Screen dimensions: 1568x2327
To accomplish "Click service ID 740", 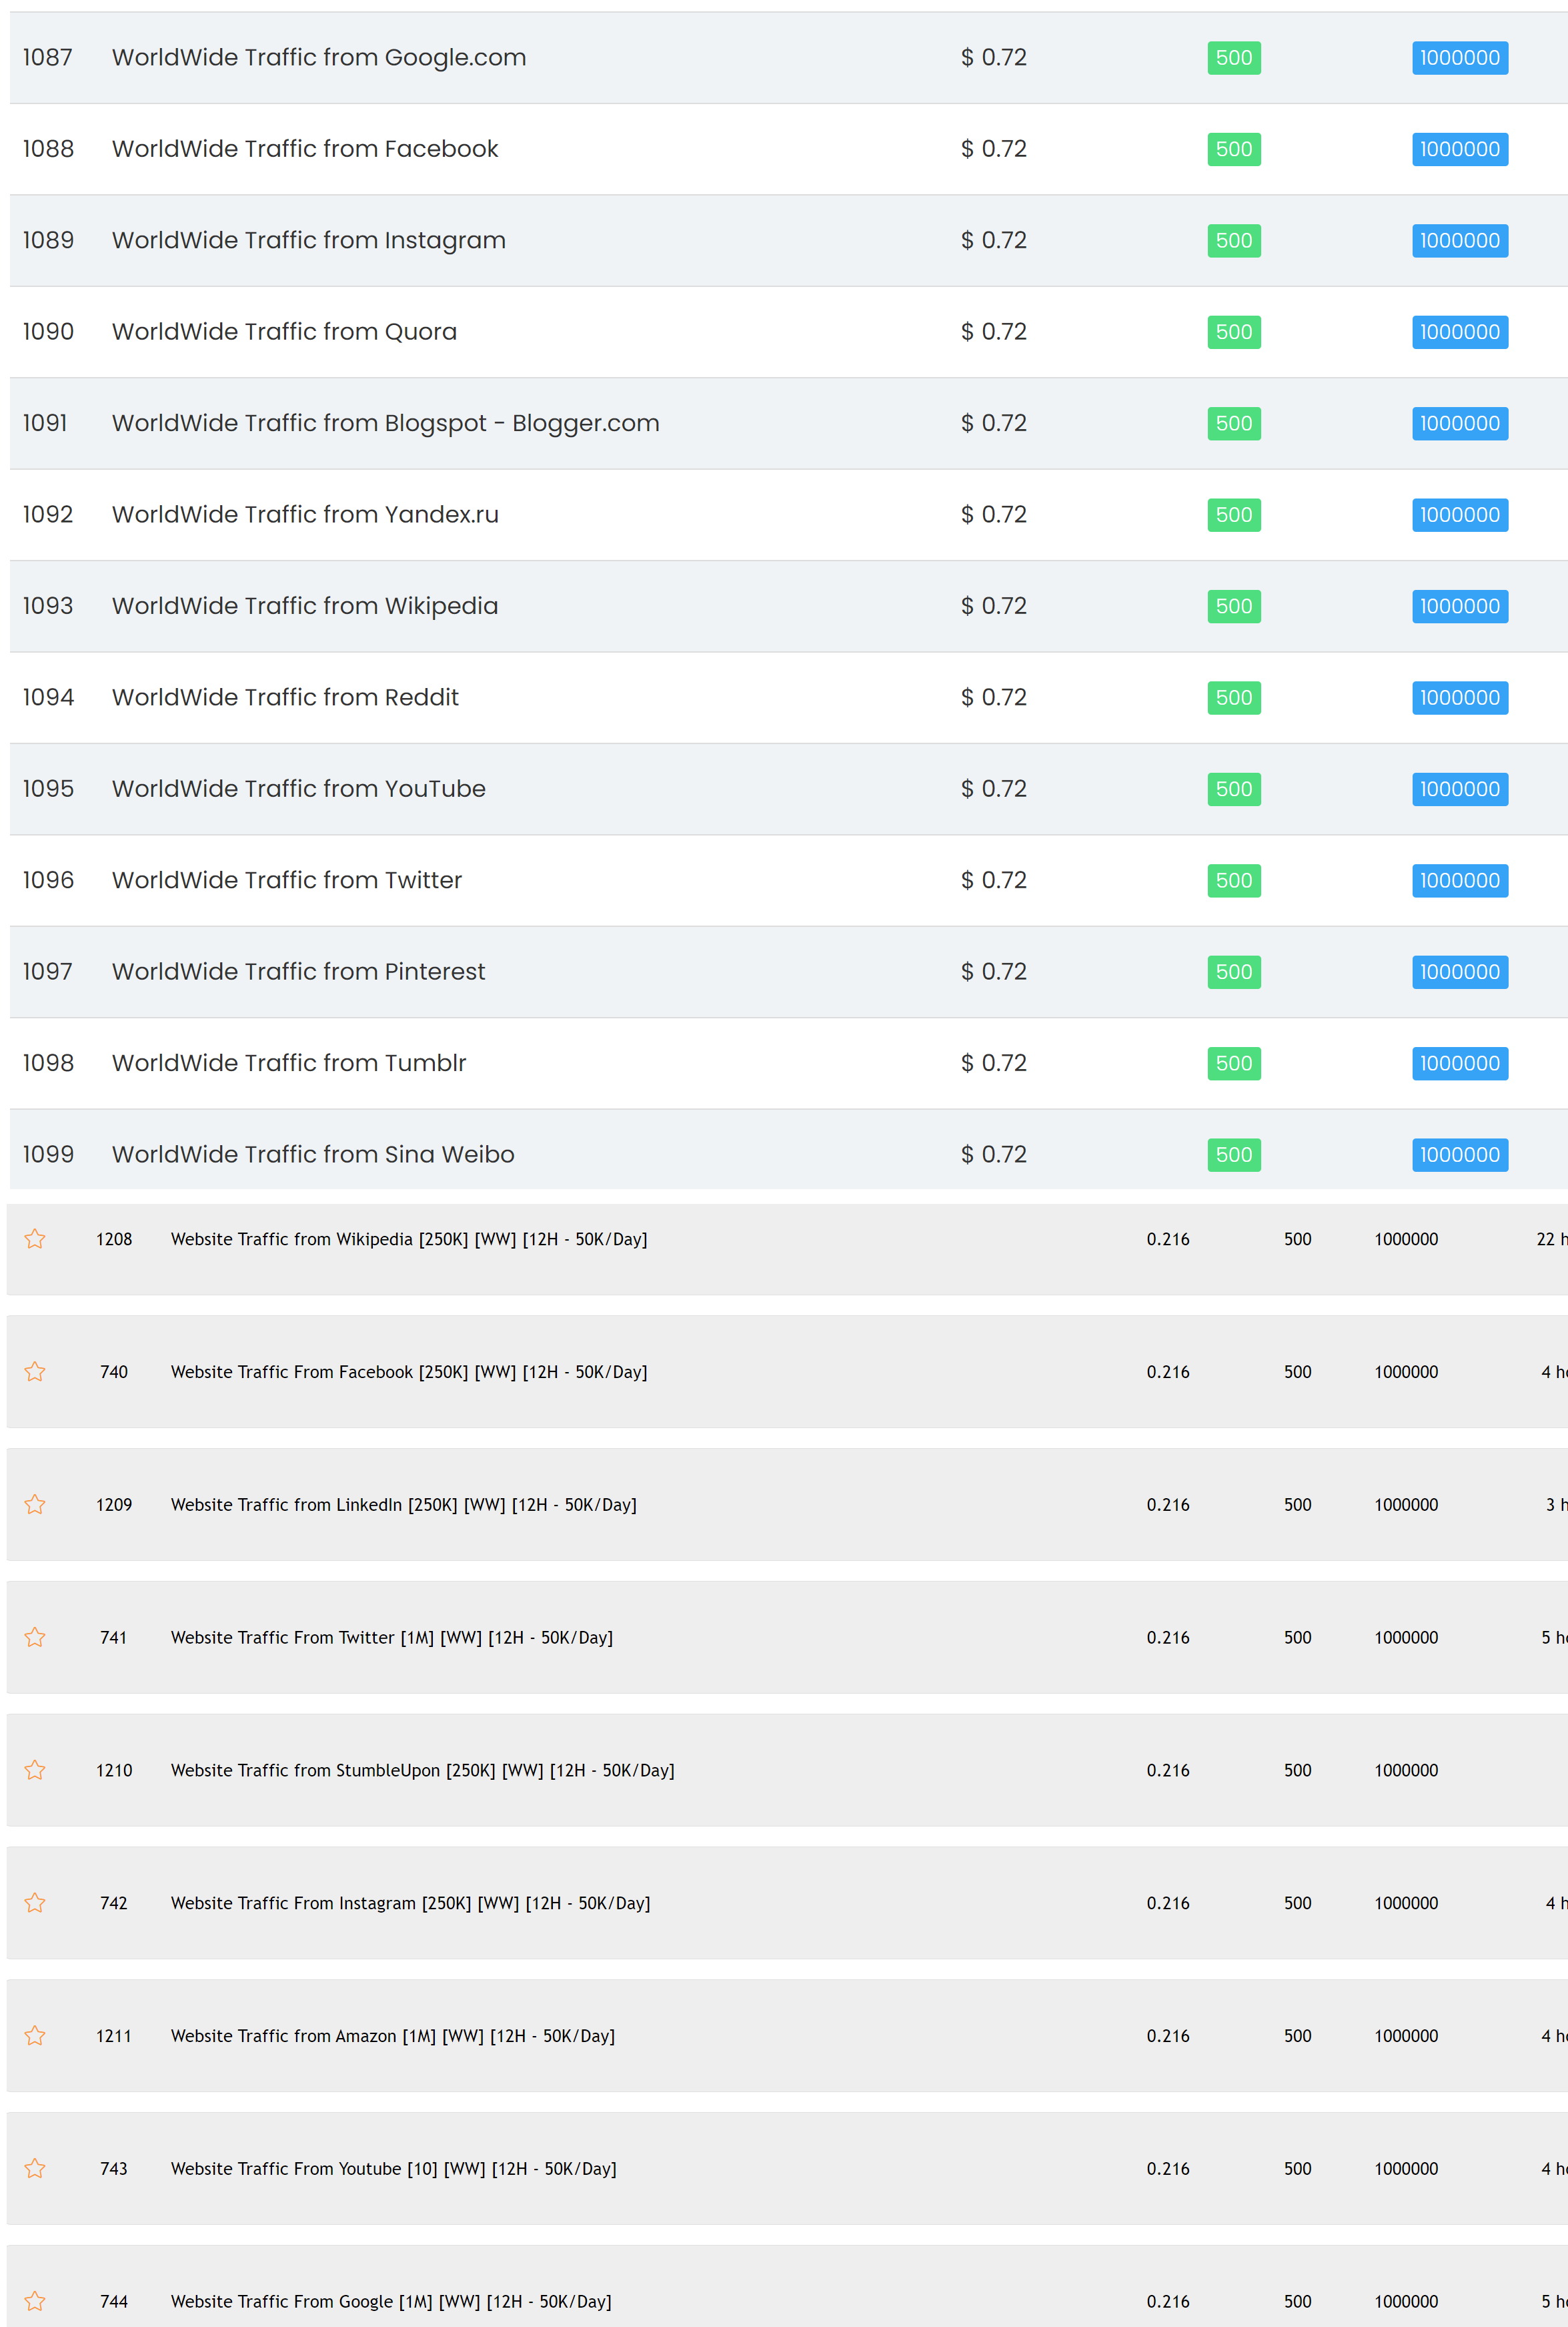I will (114, 1373).
